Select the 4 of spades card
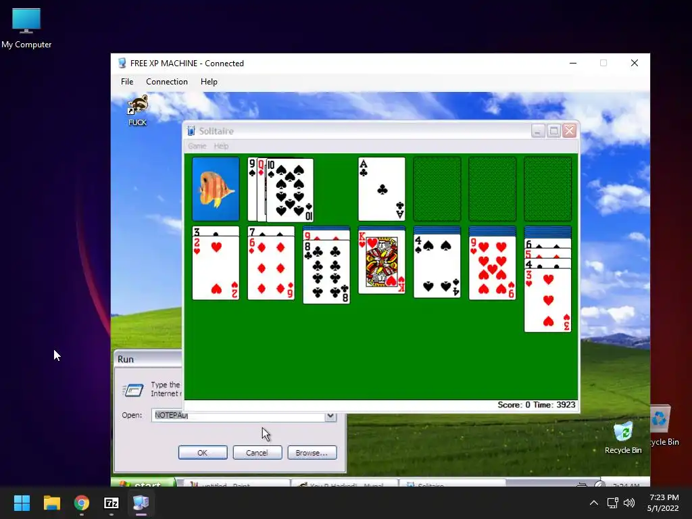 pos(437,266)
